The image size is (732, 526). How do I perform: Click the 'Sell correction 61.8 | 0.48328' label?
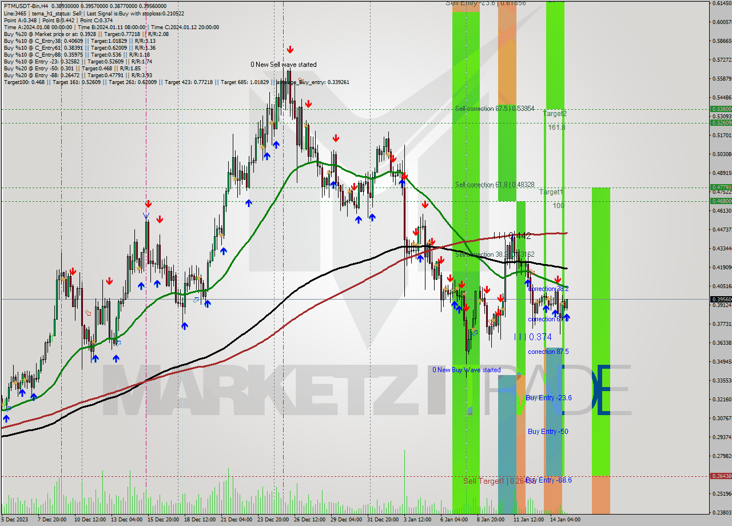(495, 185)
